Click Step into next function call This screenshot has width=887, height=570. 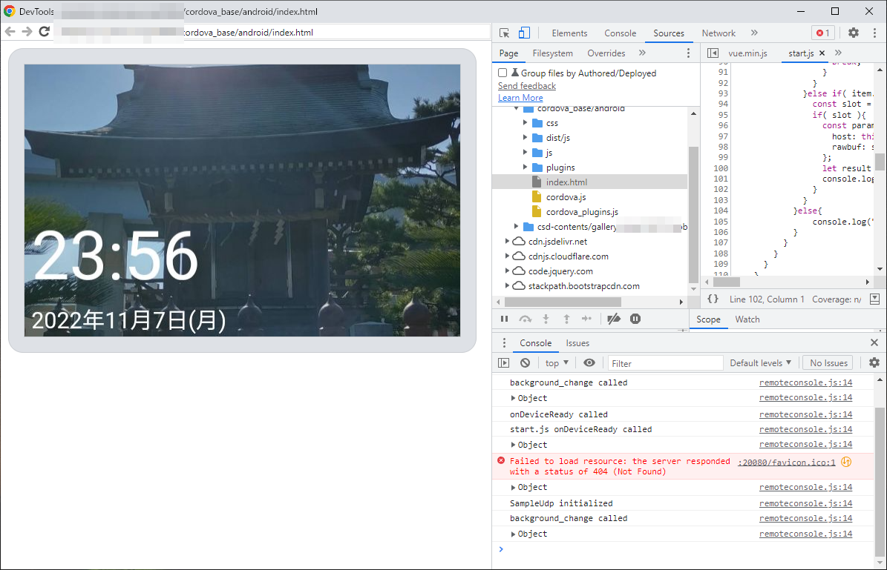point(546,319)
